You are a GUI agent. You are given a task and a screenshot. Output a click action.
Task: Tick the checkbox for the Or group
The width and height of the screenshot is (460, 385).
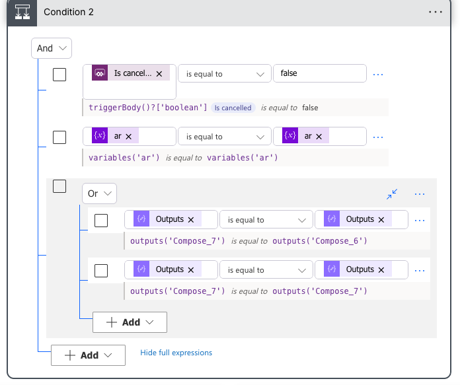pyautogui.click(x=59, y=186)
